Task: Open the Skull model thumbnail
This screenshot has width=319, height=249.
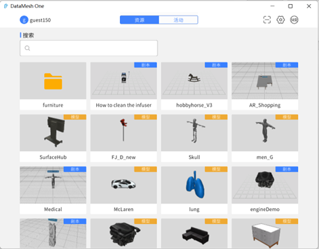Action: tap(194, 133)
